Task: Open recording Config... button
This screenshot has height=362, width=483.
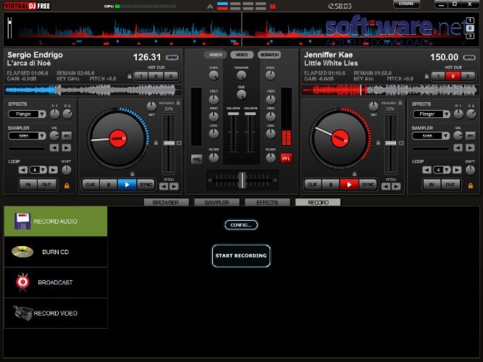Action: 241,225
